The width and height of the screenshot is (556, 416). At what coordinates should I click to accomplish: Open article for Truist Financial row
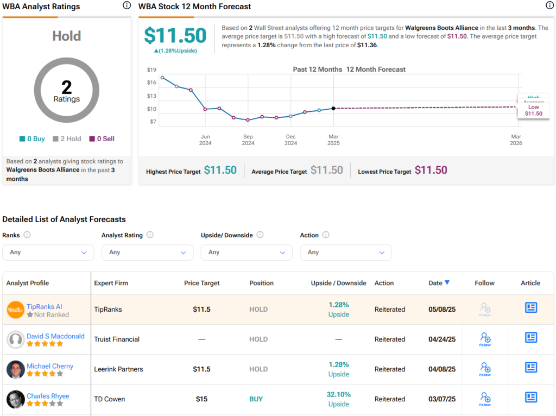[531, 337]
